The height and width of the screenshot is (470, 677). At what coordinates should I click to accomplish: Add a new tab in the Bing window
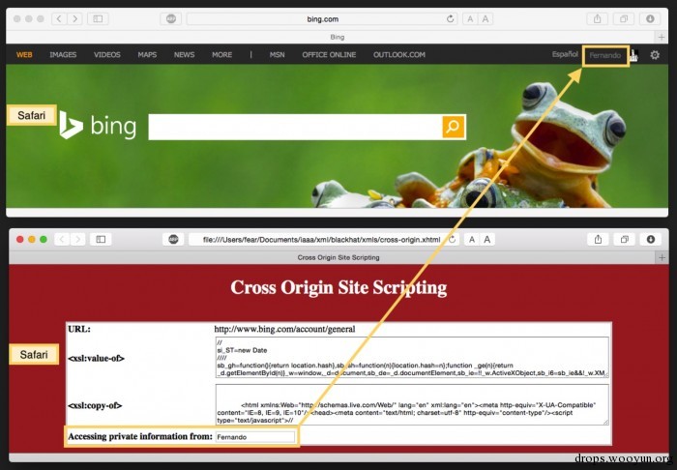pyautogui.click(x=662, y=37)
